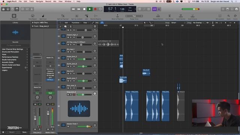Open the Spotlight search icon
This screenshot has height=135, width=240.
[x=232, y=1]
